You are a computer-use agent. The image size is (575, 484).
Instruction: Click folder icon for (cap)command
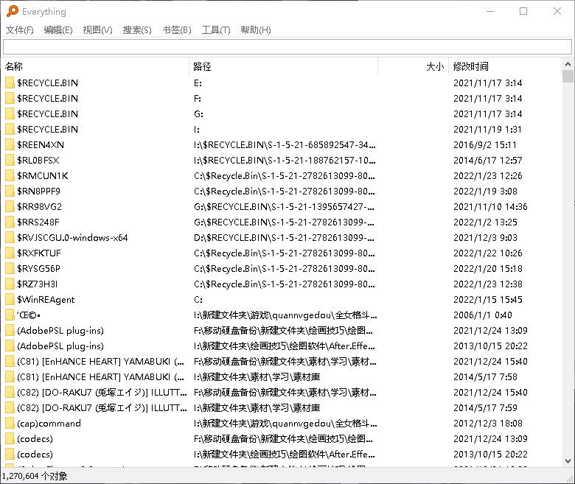pos(10,423)
